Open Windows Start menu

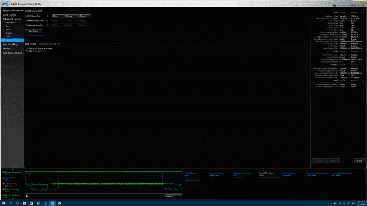[3, 203]
